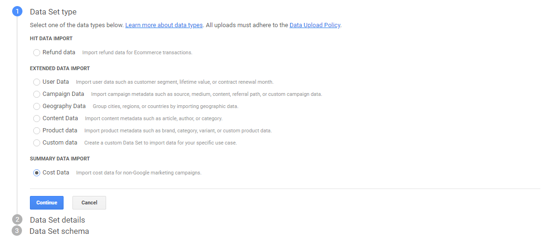552x239 pixels.
Task: Click the step 1 number circle icon
Action: (17, 12)
